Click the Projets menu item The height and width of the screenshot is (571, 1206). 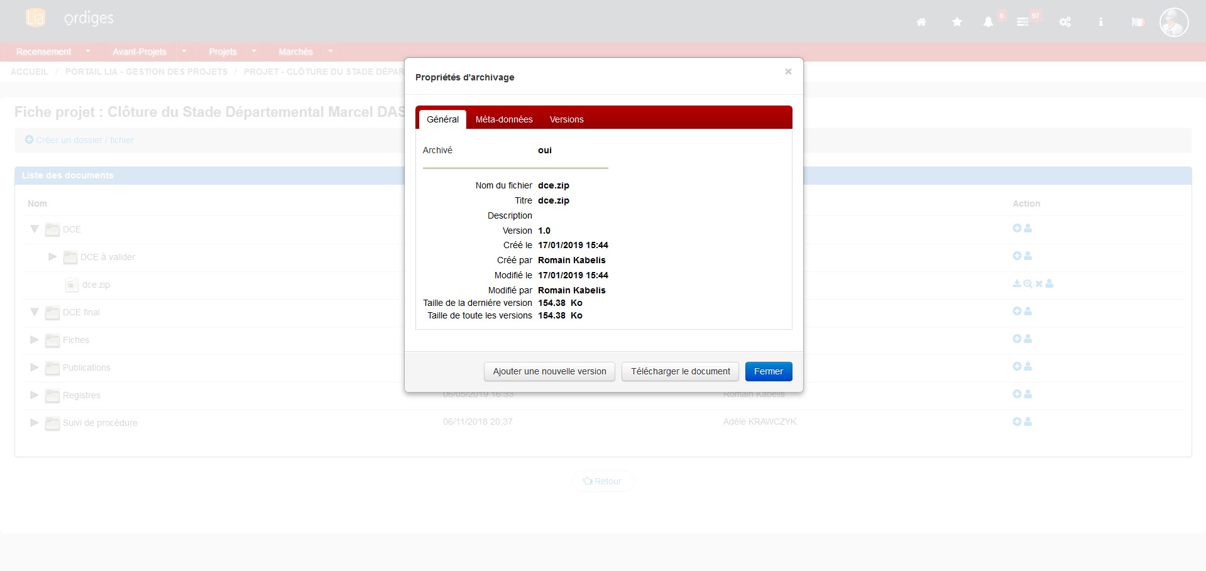[x=223, y=52]
